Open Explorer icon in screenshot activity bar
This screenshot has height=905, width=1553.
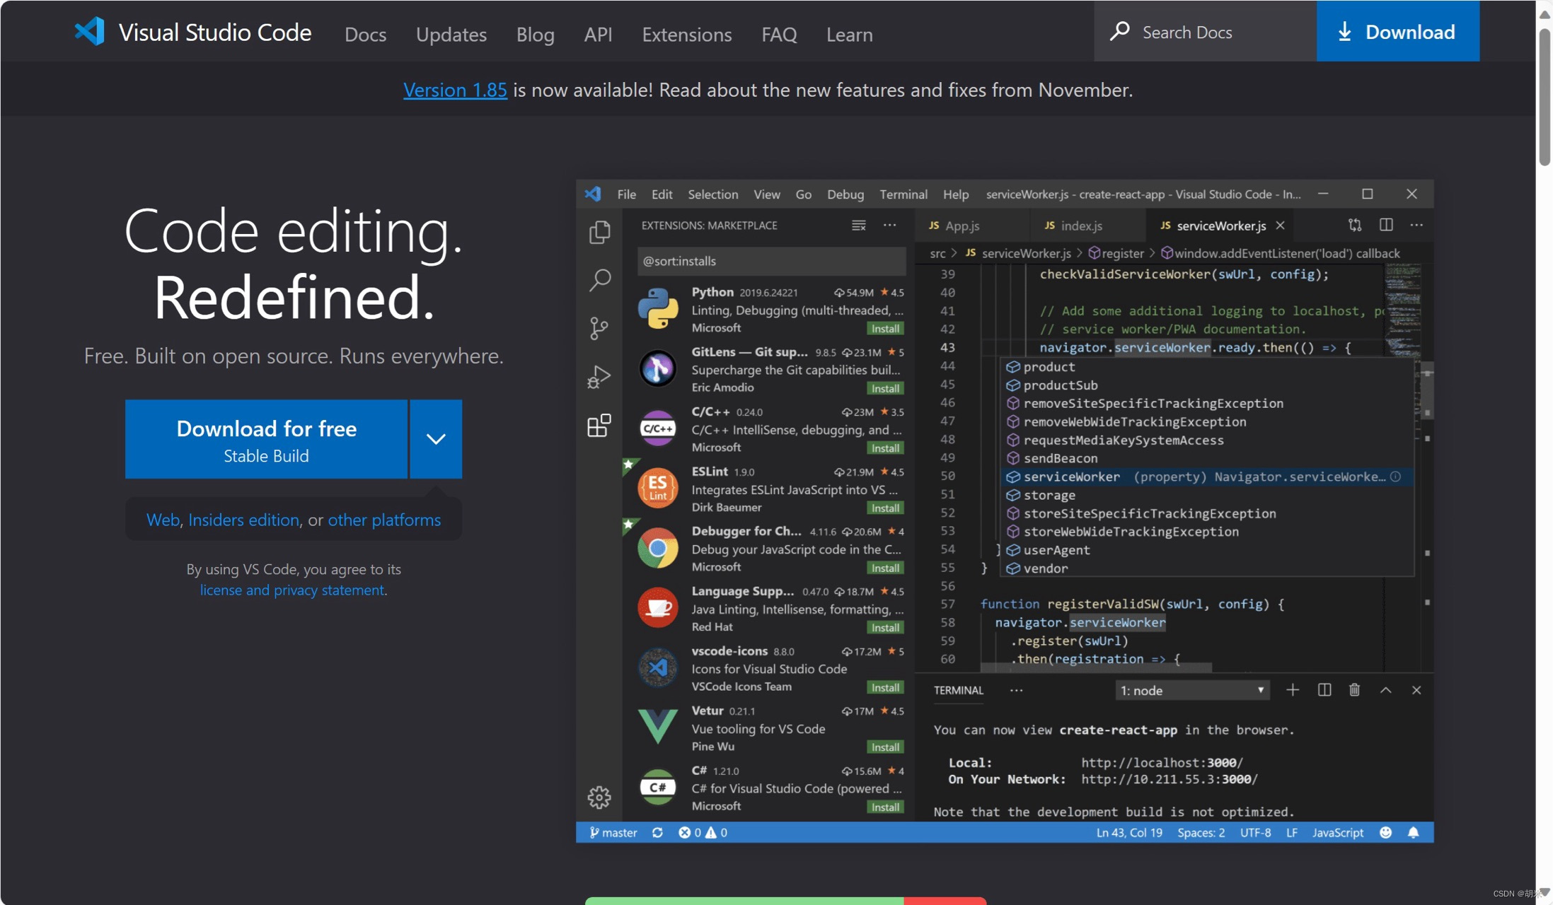pos(599,232)
